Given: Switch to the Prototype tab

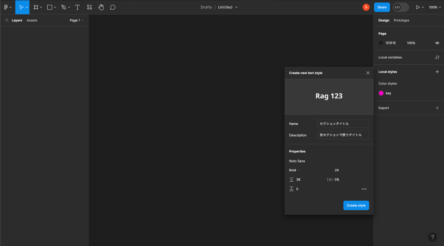Looking at the screenshot, I should pos(401,20).
